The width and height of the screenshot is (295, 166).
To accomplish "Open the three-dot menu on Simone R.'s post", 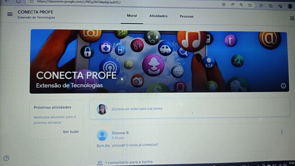I will (282, 132).
